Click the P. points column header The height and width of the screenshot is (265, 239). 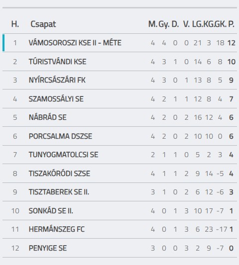(x=231, y=24)
